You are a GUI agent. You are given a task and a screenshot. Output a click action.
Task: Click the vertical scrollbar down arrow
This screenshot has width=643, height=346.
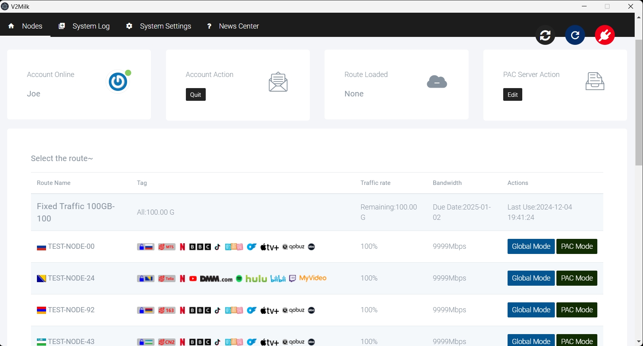point(639,342)
